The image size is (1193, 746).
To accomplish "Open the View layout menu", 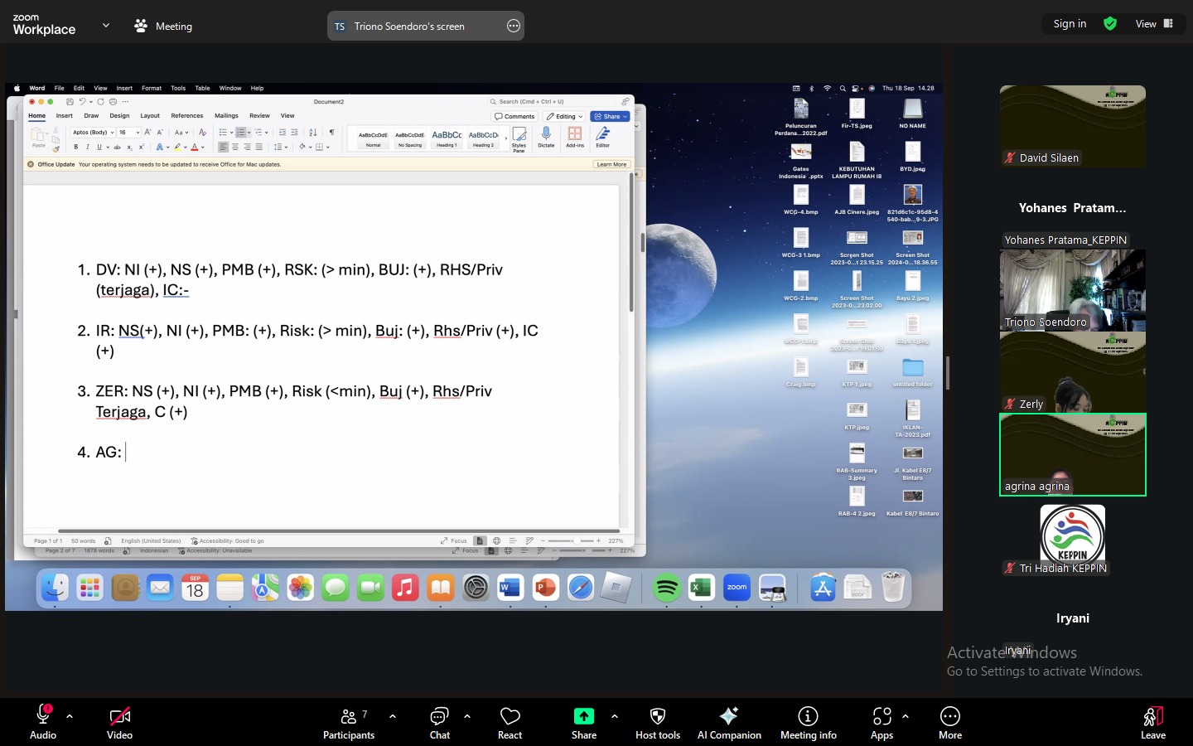I will [x=1154, y=24].
